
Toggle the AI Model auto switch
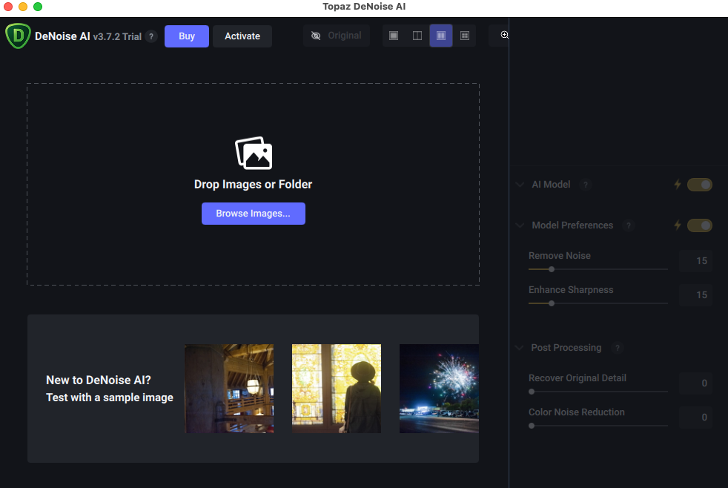pyautogui.click(x=699, y=185)
